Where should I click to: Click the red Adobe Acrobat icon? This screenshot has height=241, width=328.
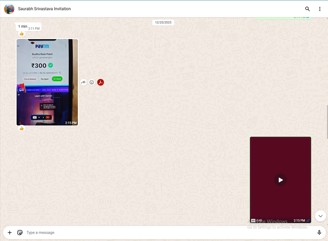click(101, 82)
